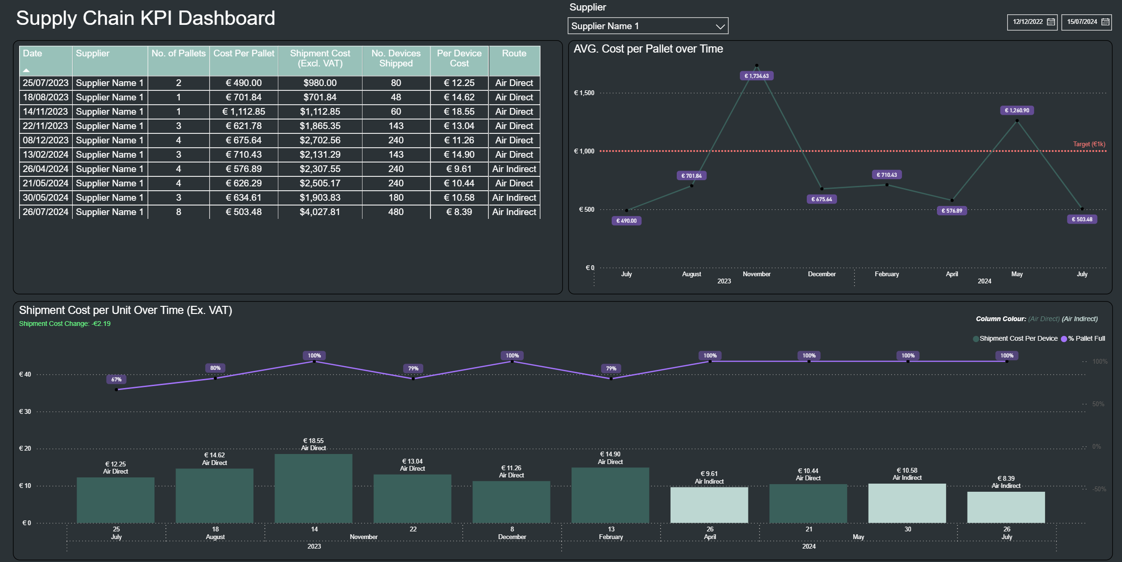Click the % Pallet Full legend marker

1064,339
